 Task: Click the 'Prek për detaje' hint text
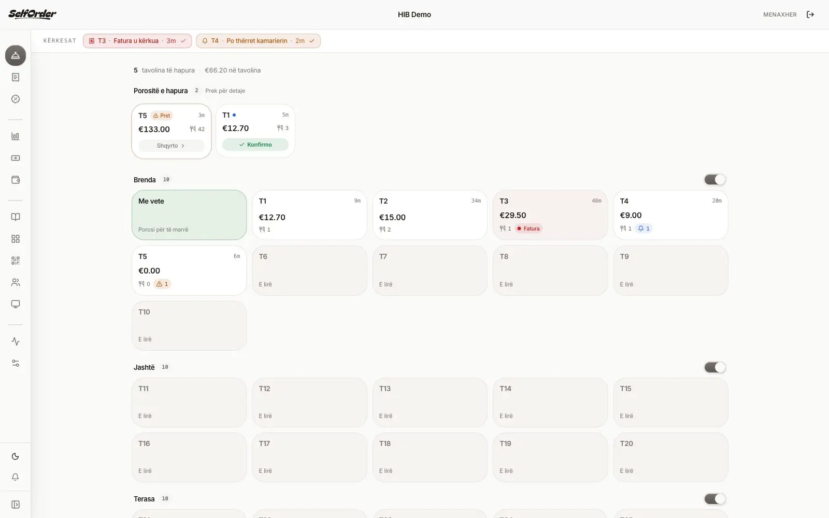tap(225, 91)
